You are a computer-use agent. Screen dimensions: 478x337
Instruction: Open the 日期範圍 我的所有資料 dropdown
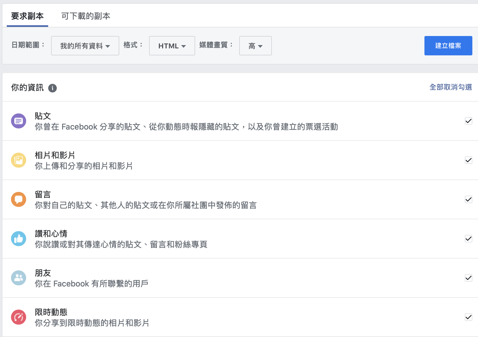pos(85,46)
